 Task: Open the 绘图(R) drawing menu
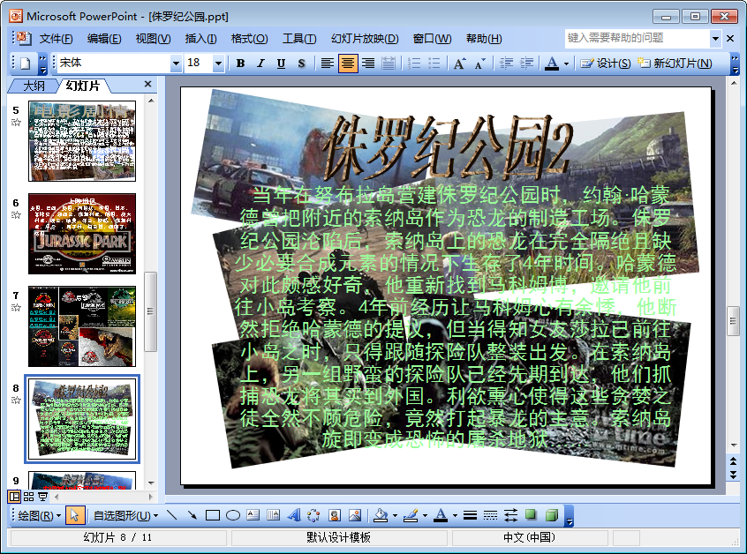pos(39,515)
